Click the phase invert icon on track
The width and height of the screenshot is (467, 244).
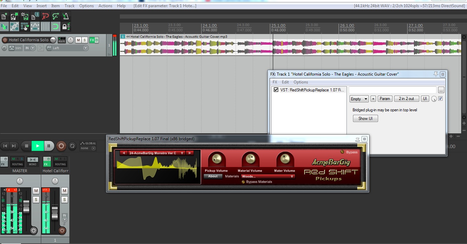[x=5, y=48]
